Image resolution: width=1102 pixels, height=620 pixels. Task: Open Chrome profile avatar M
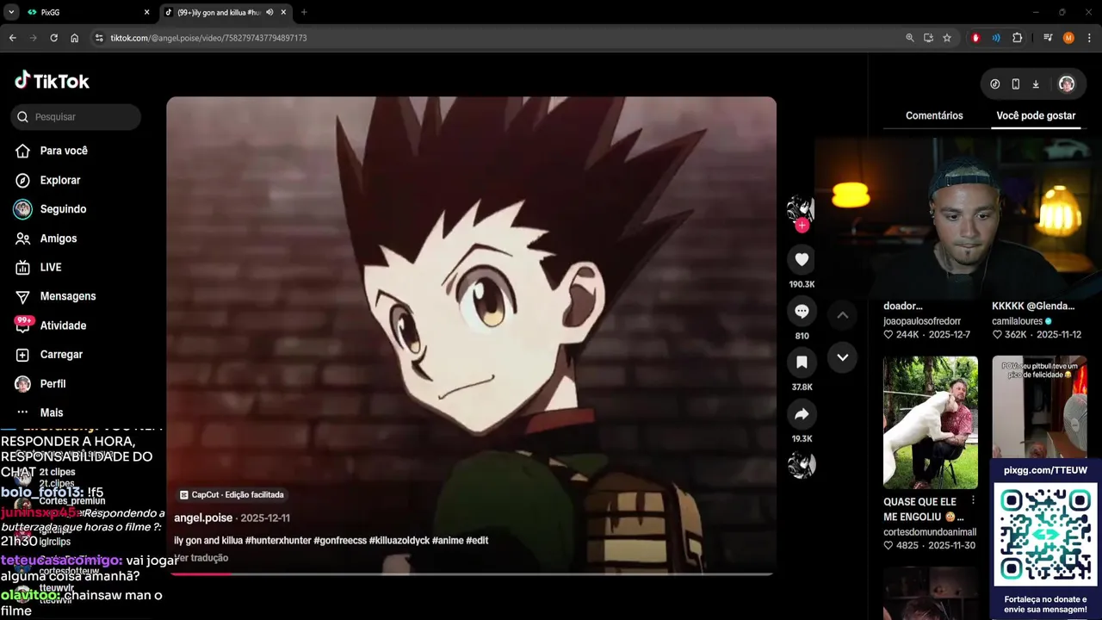[1068, 38]
